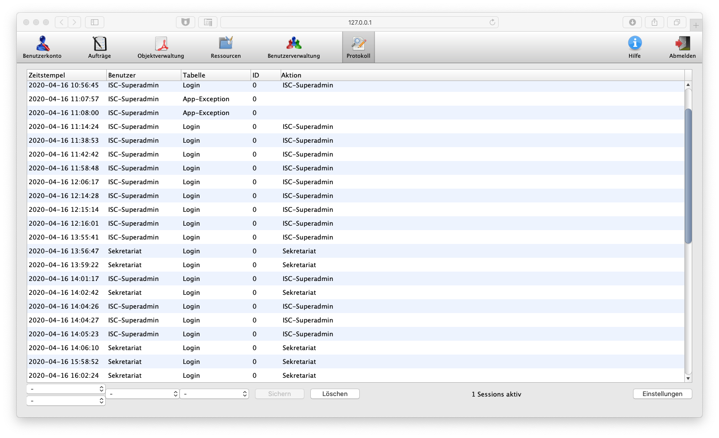The image size is (719, 438).
Task: Click the Sichern button
Action: point(280,394)
